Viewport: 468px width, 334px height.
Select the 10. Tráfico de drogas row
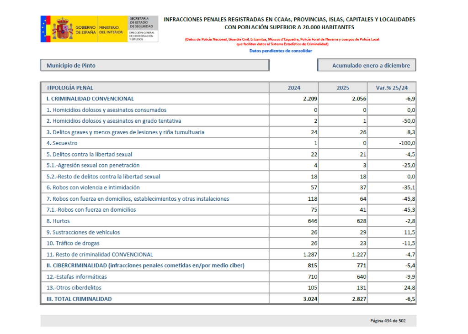73,243
